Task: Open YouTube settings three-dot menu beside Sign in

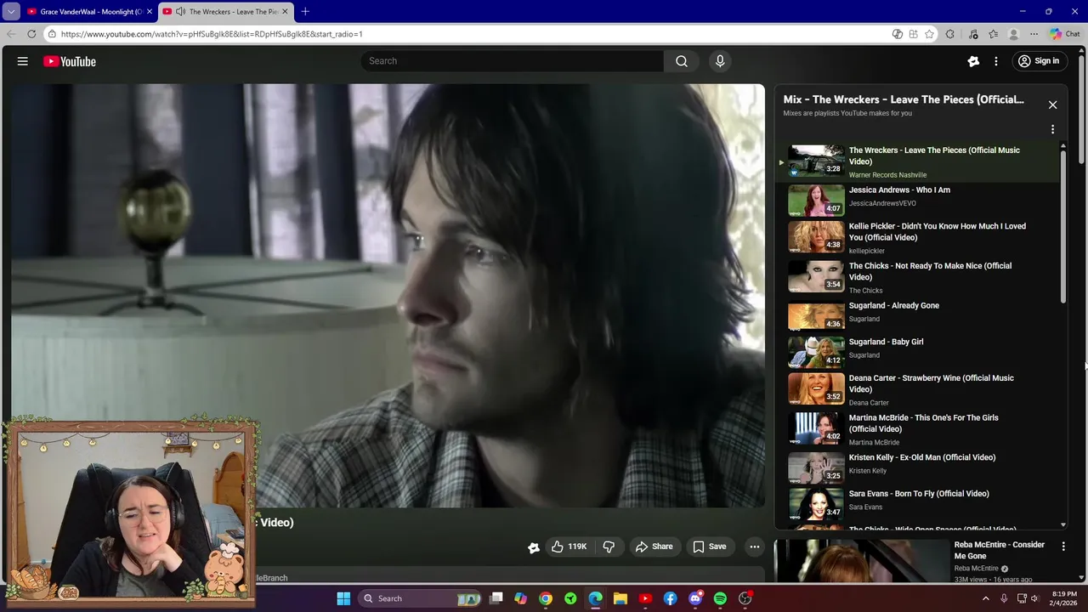Action: (996, 61)
